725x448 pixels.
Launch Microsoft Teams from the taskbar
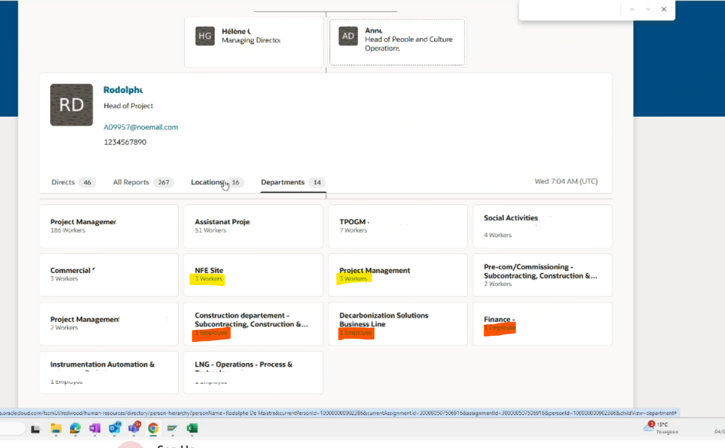point(134,428)
